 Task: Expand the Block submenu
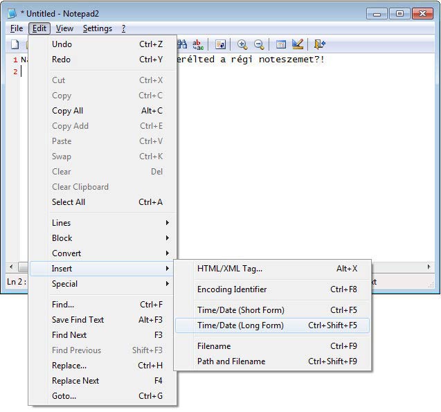(103, 238)
